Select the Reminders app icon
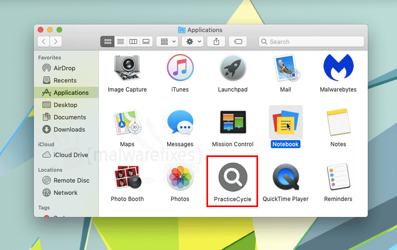Screen dimensions: 397x250 click(338, 177)
